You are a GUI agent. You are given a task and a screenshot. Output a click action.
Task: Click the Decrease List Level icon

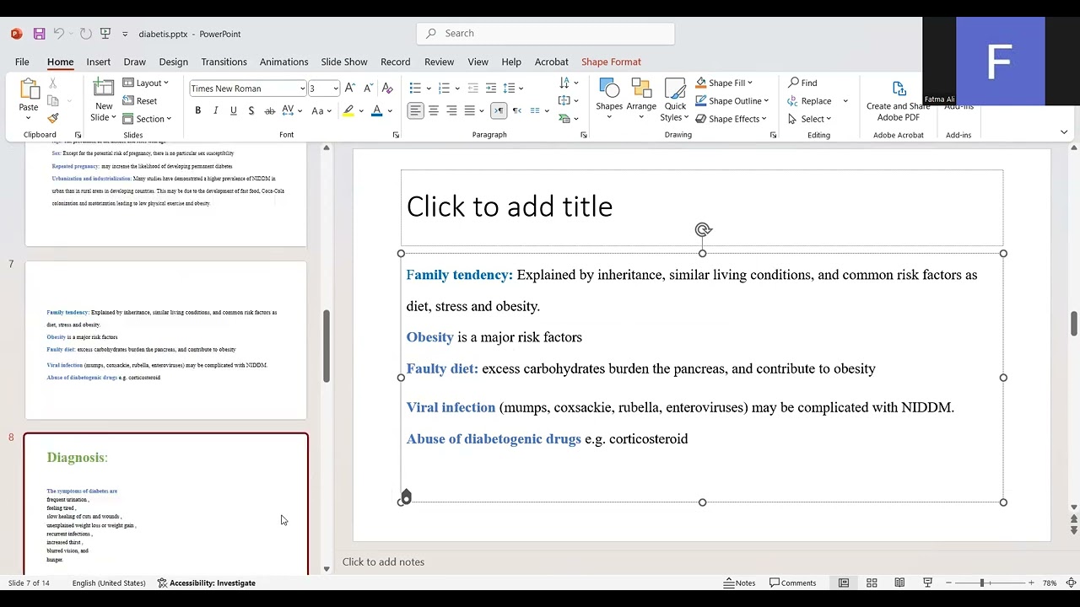pyautogui.click(x=472, y=89)
